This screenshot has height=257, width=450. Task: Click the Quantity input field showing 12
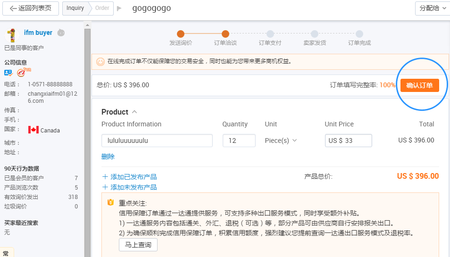(239, 141)
